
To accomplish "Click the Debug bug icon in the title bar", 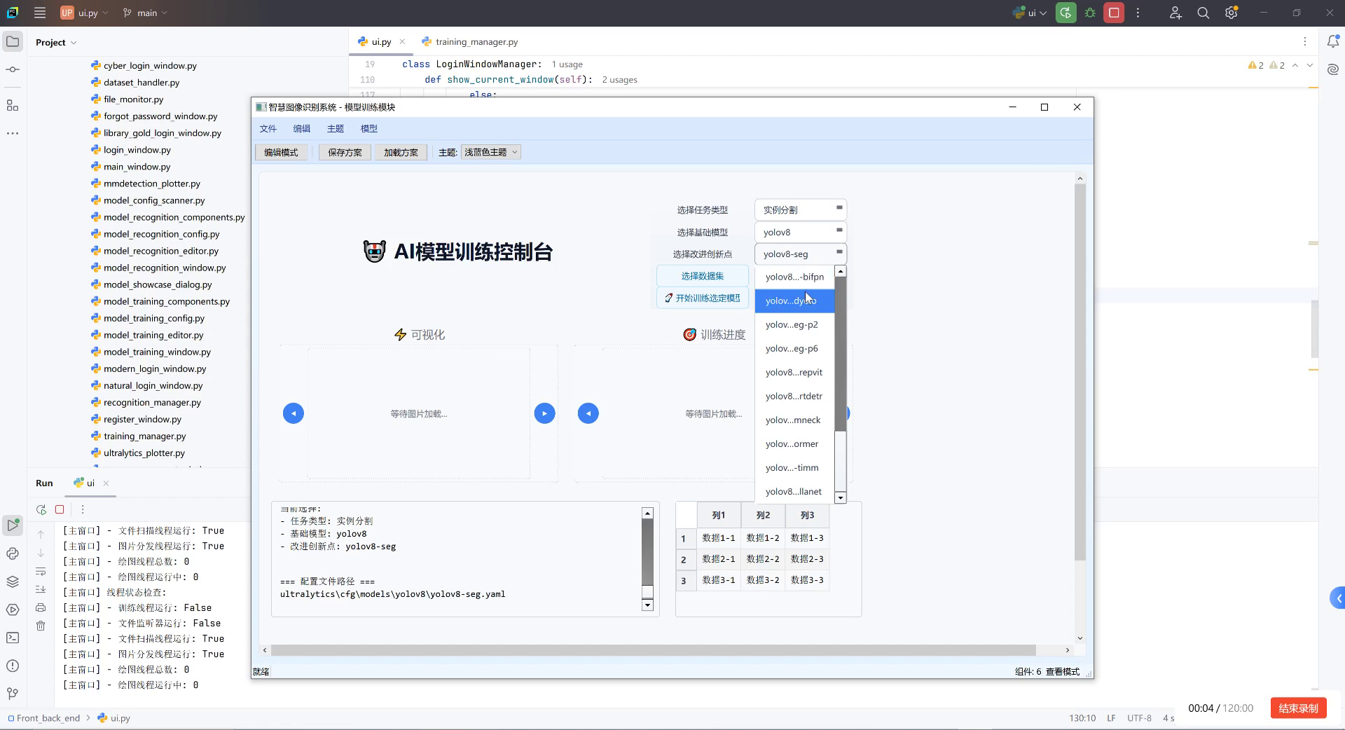I will tap(1090, 13).
